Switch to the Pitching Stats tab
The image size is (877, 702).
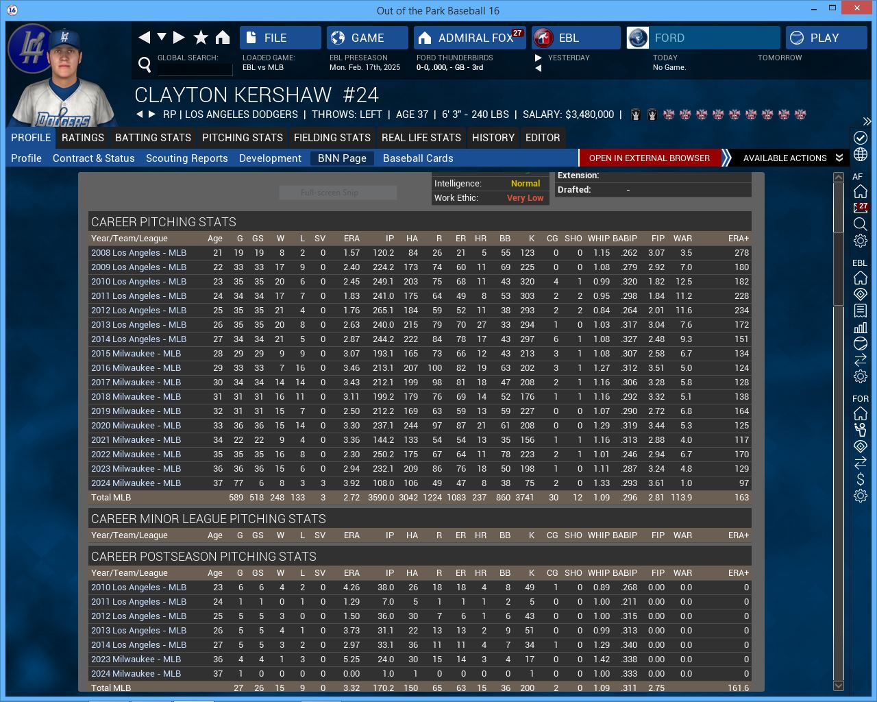pyautogui.click(x=243, y=138)
